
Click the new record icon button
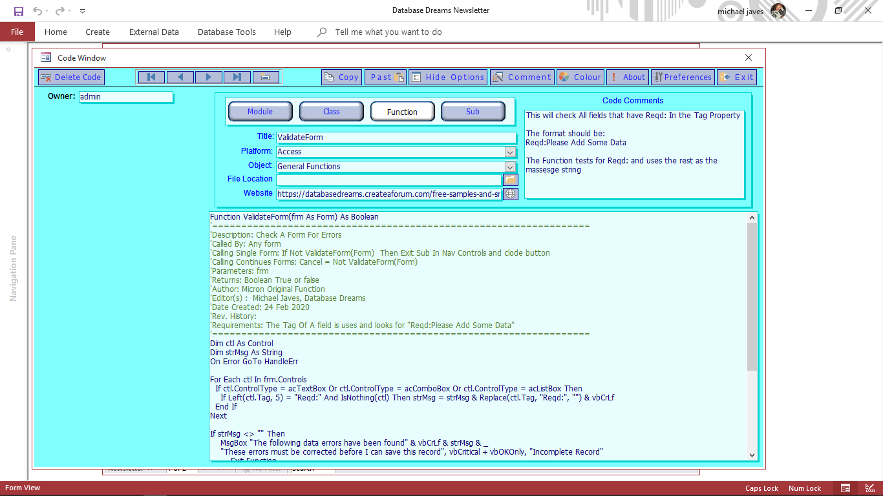click(266, 77)
